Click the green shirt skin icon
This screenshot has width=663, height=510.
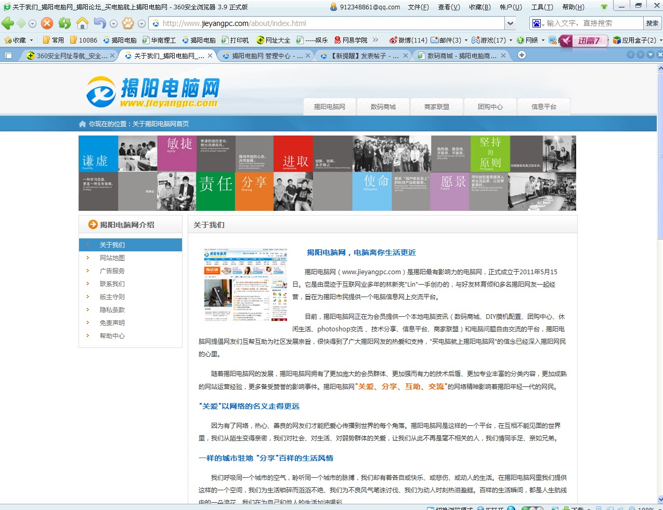[x=604, y=7]
